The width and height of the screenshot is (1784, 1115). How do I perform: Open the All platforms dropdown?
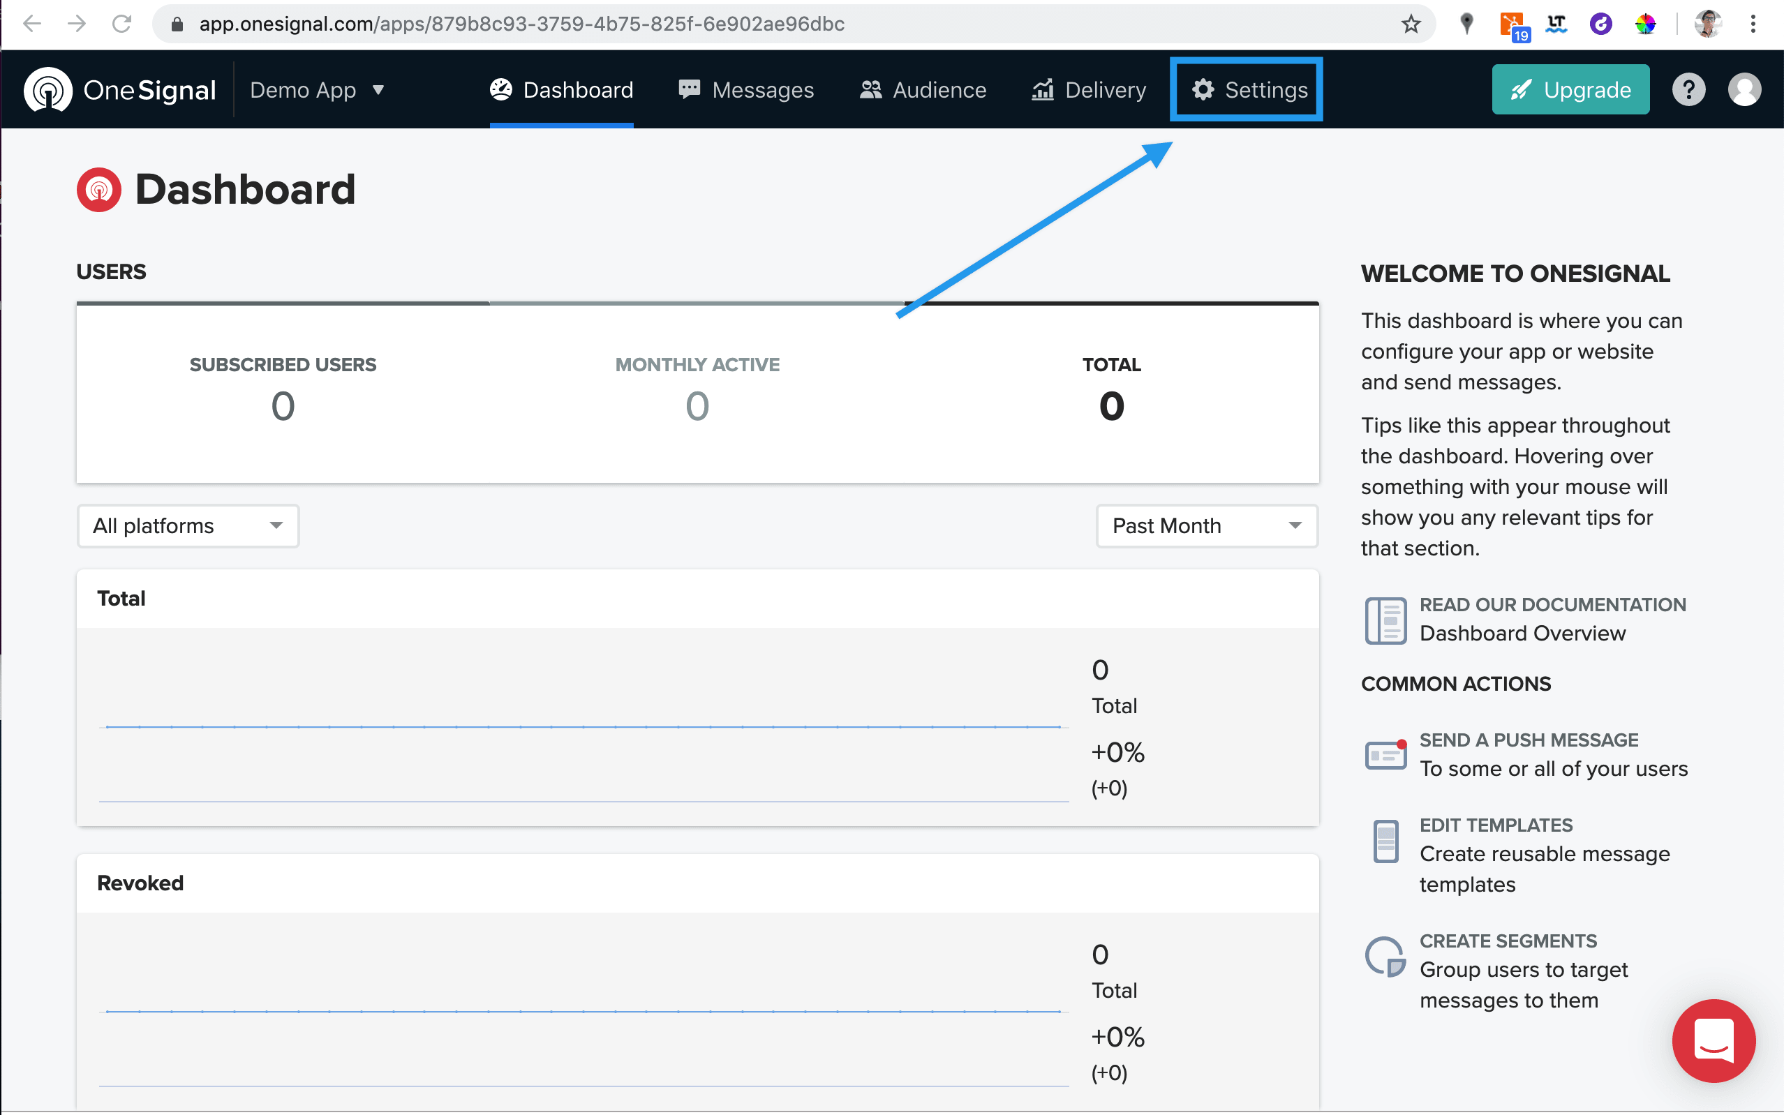[188, 526]
